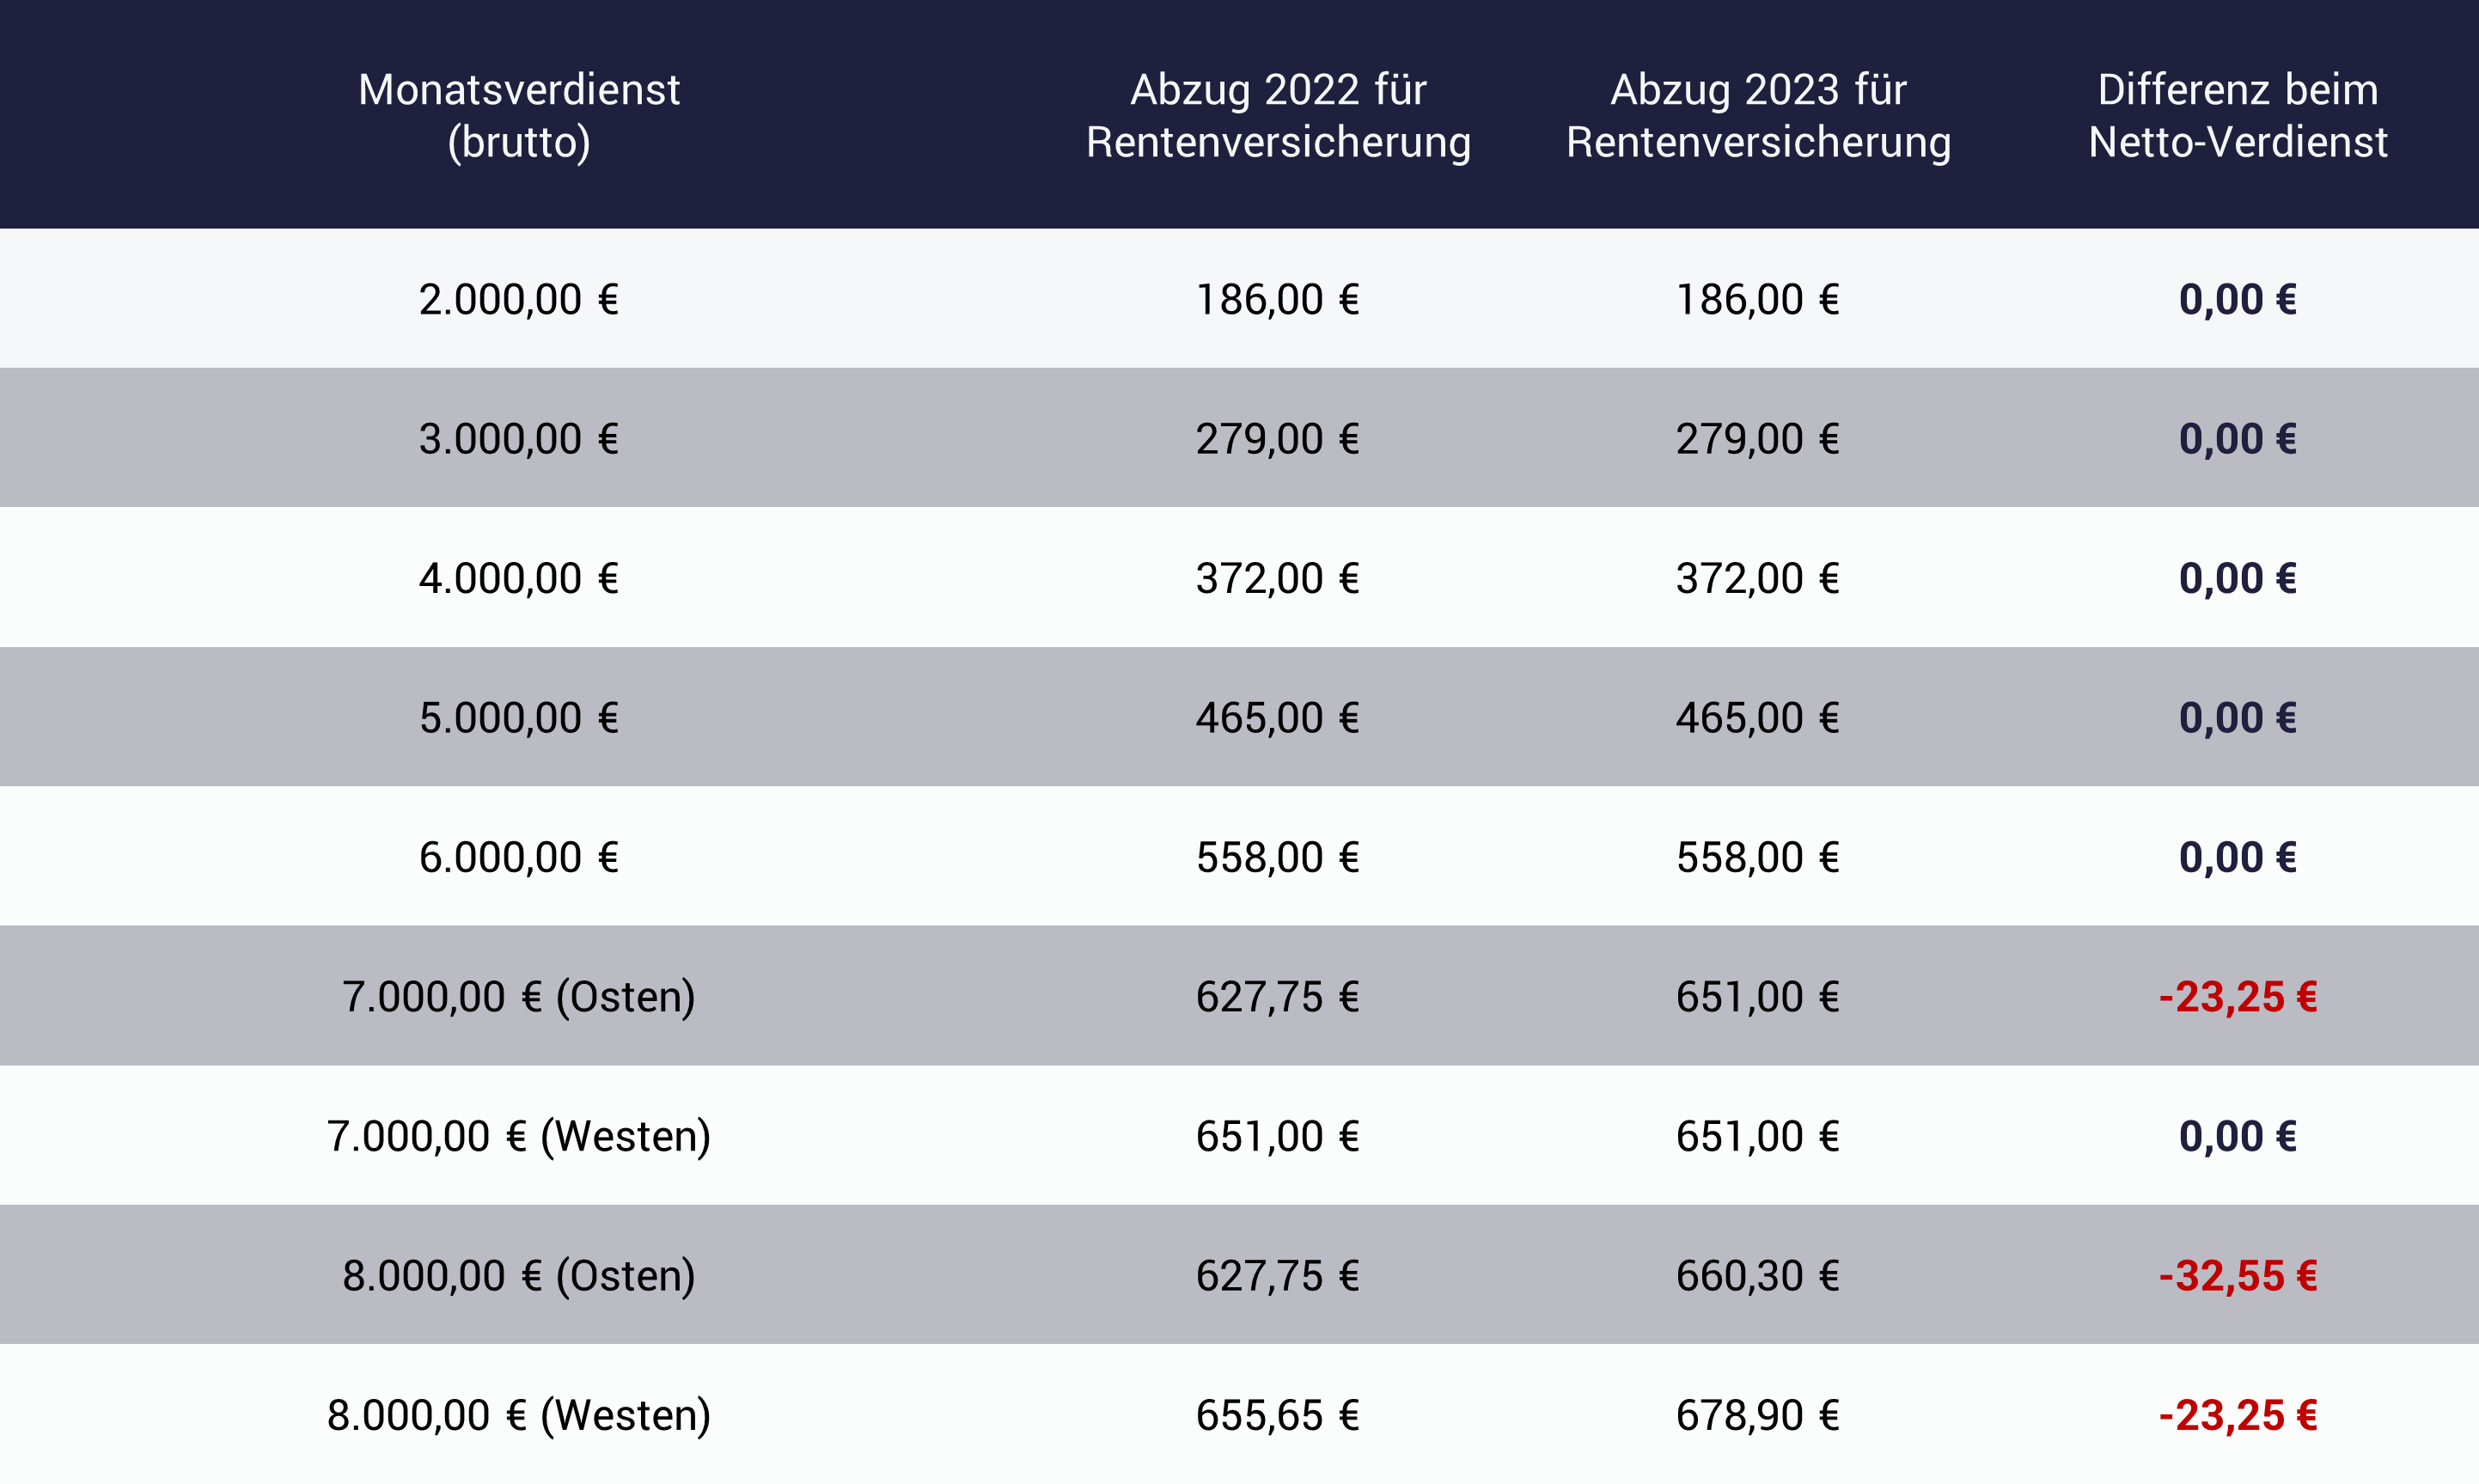Click the 7.000,00 € (Osten) row label
The width and height of the screenshot is (2479, 1484).
pos(518,996)
